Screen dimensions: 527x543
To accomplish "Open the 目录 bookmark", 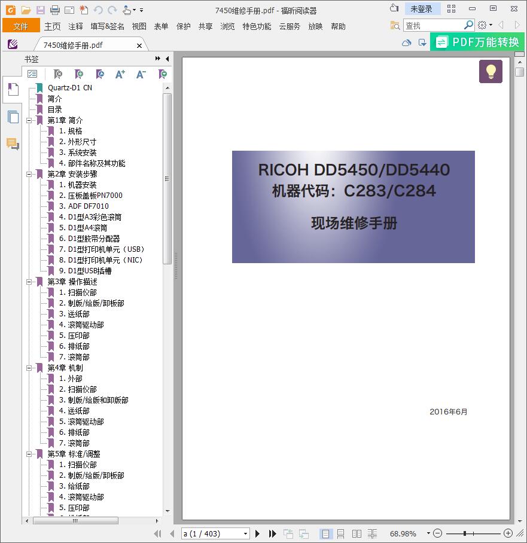I will coord(55,109).
